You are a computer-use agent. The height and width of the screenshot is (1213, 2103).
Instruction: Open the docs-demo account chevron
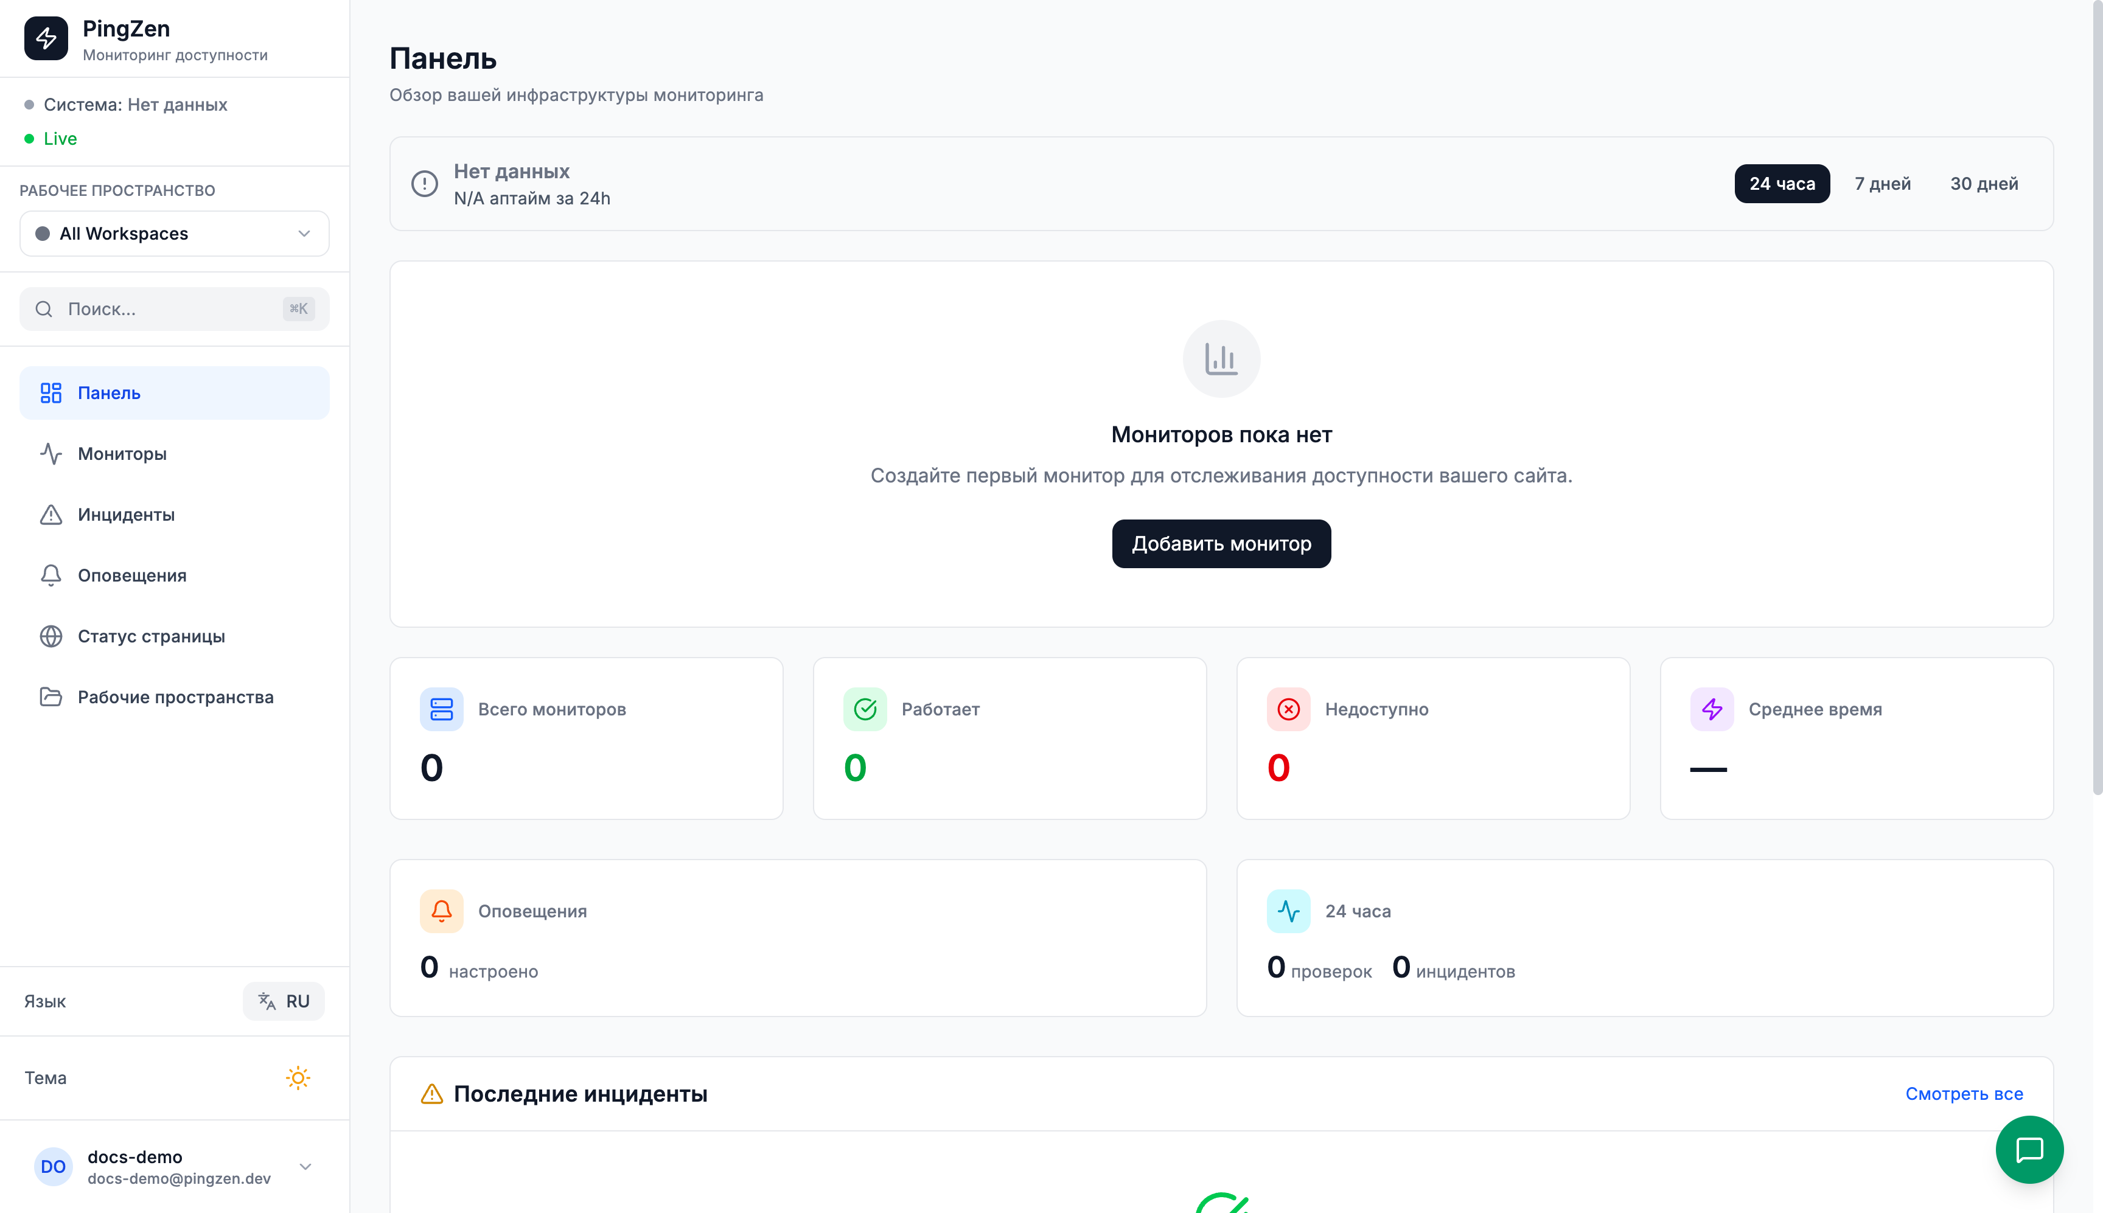pos(305,1166)
